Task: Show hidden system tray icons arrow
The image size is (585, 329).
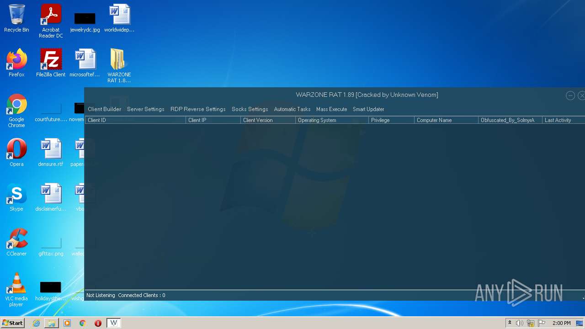Action: coord(510,323)
